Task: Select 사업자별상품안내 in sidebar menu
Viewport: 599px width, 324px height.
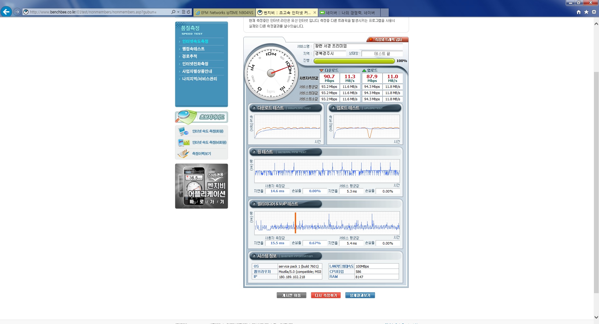Action: 197,71
